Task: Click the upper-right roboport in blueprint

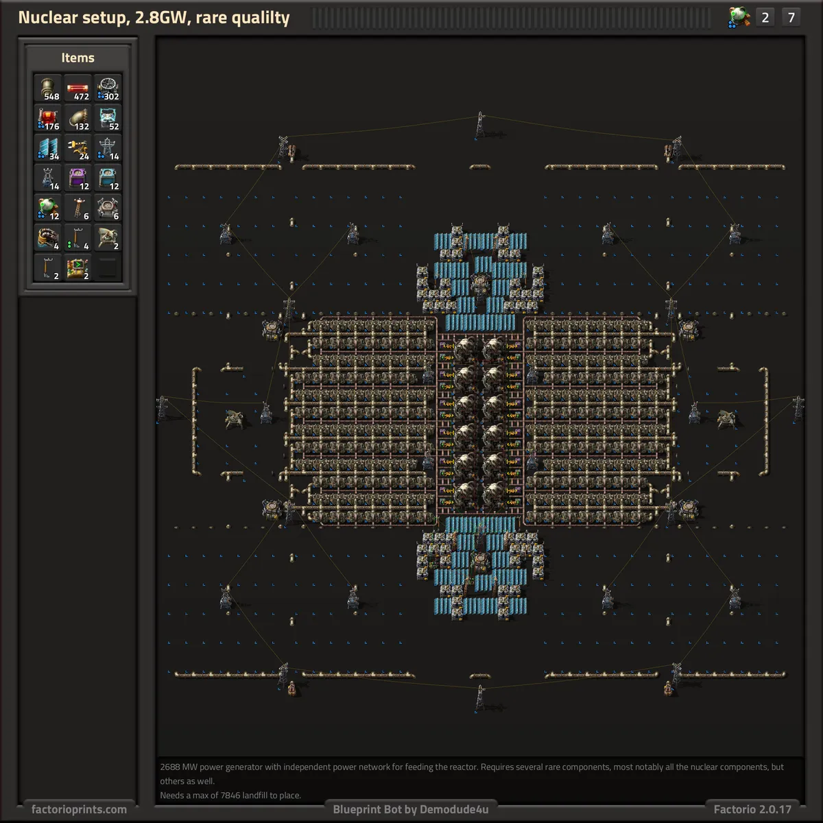Action: coord(688,329)
